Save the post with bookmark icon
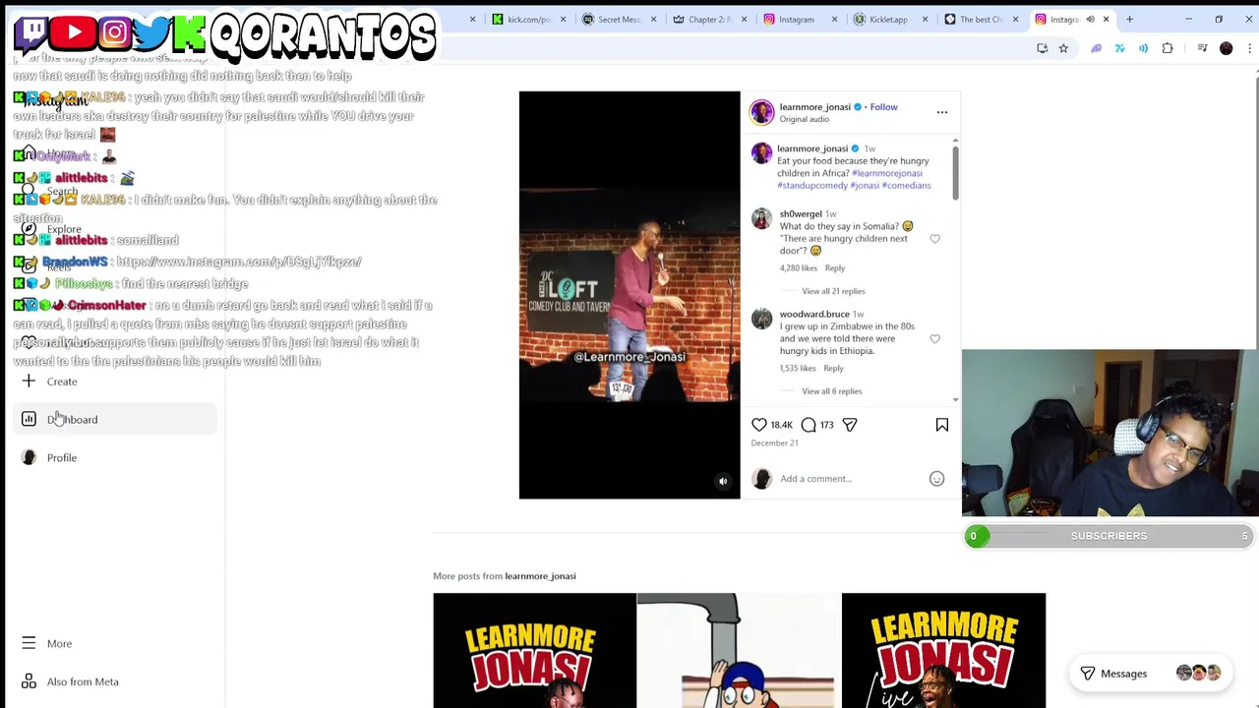 coord(941,425)
